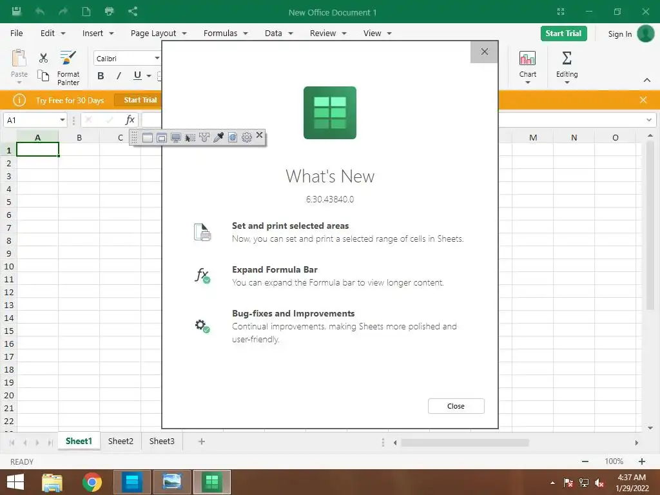660x495 pixels.
Task: Expand the underline style dropdown arrow
Action: pos(149,76)
